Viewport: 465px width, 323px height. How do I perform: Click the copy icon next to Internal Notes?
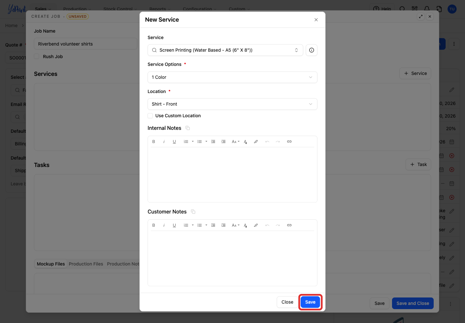click(x=188, y=128)
